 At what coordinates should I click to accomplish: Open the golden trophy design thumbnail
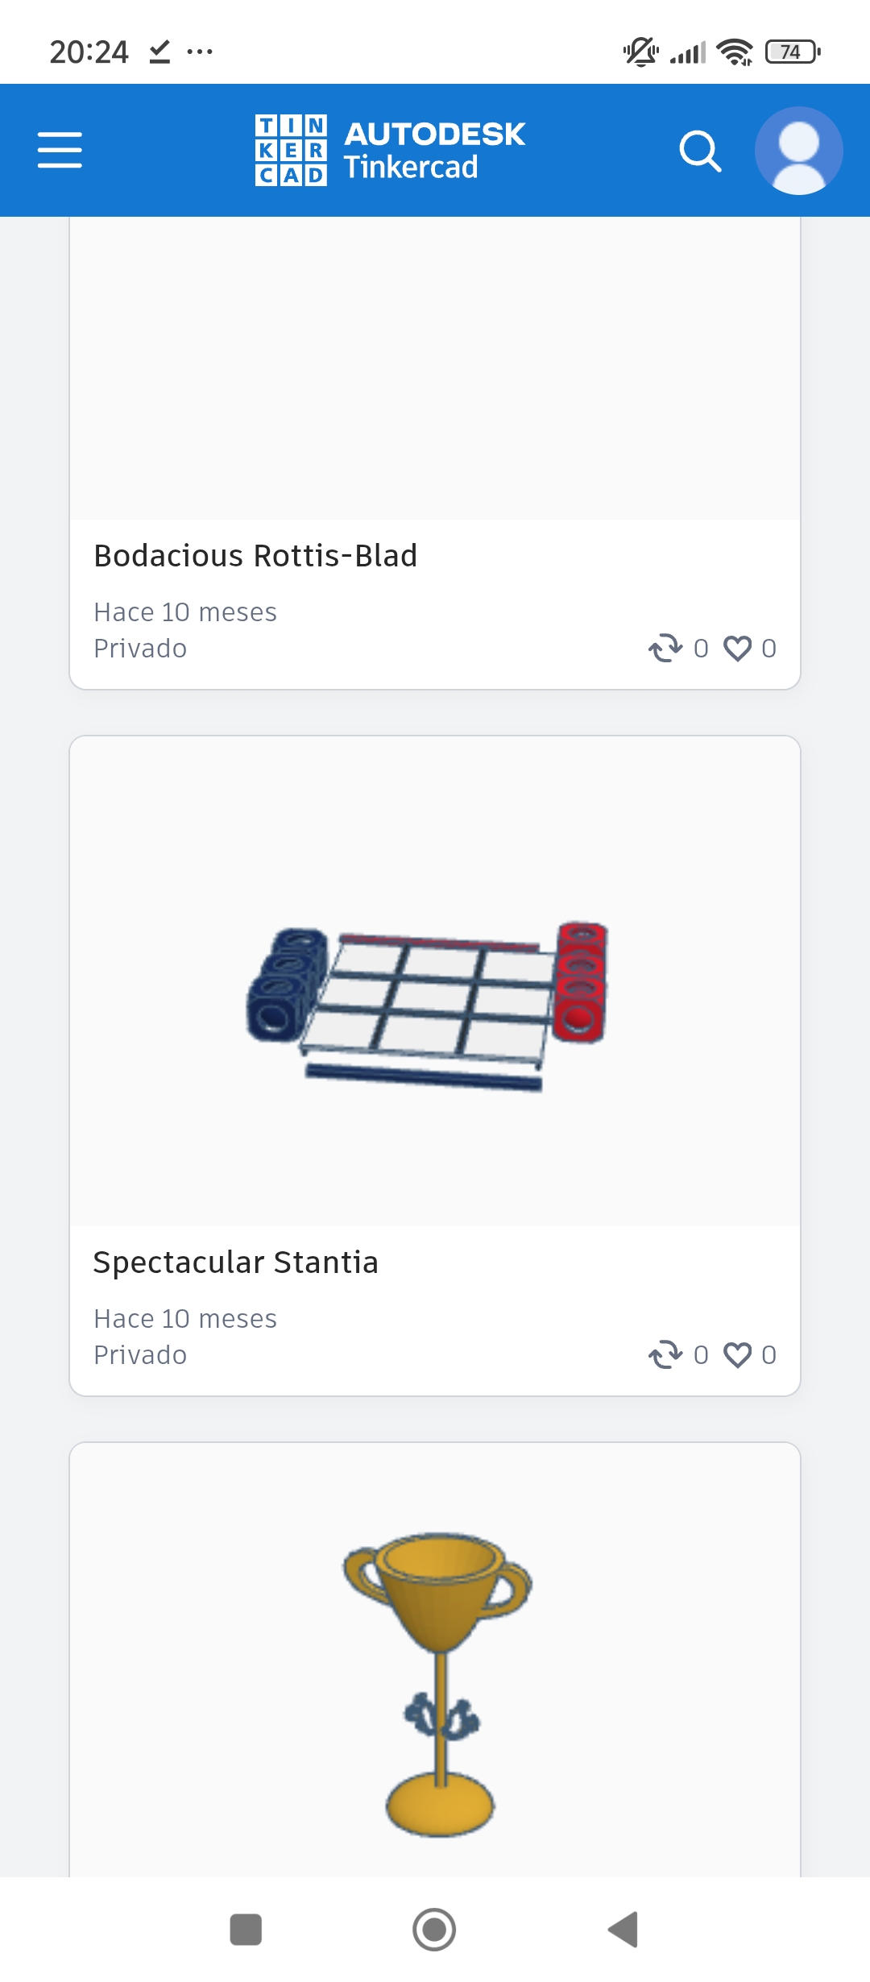[435, 1661]
